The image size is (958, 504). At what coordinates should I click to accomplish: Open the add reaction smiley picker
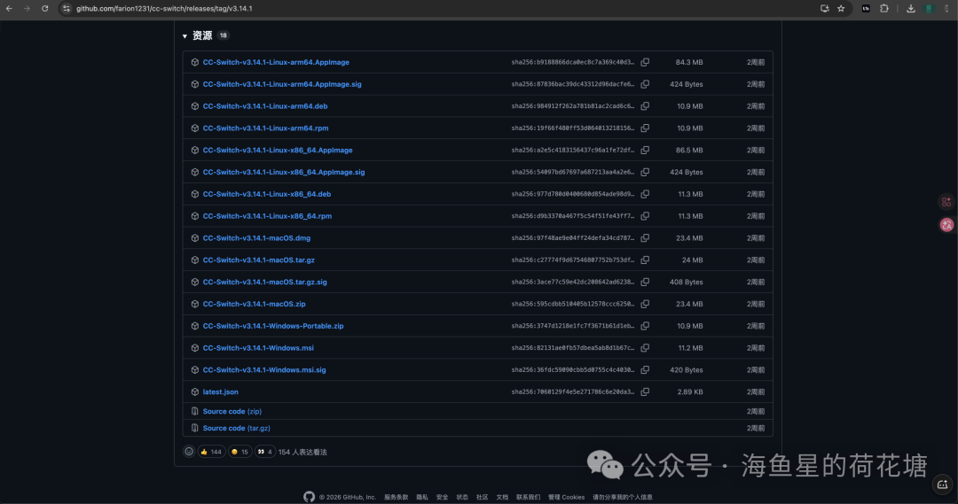[x=189, y=452]
